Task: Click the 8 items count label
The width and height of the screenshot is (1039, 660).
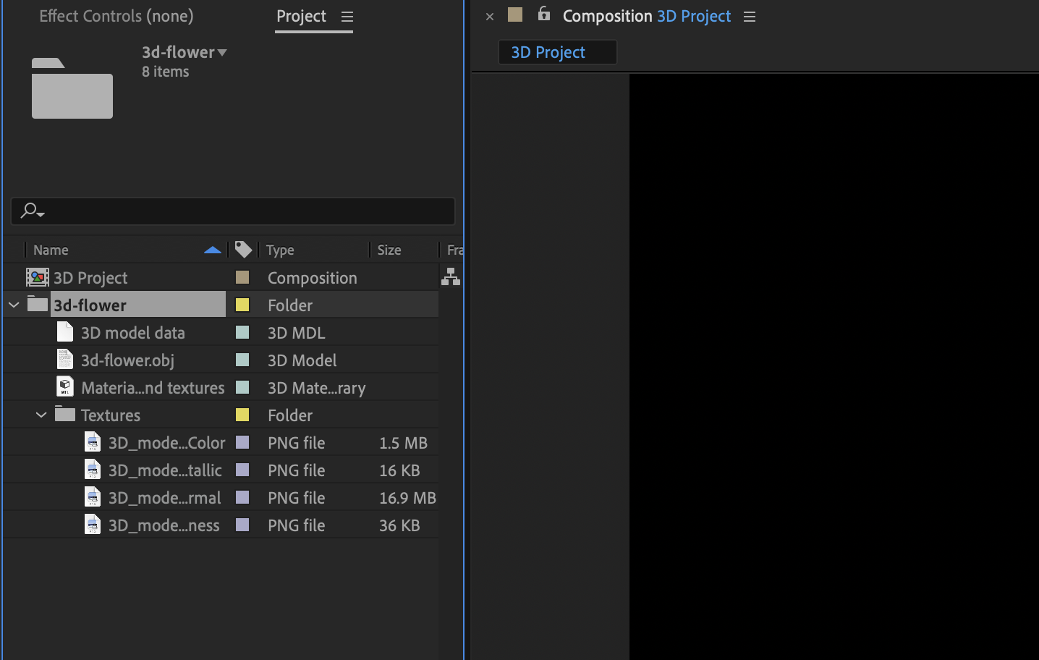Action: 166,72
